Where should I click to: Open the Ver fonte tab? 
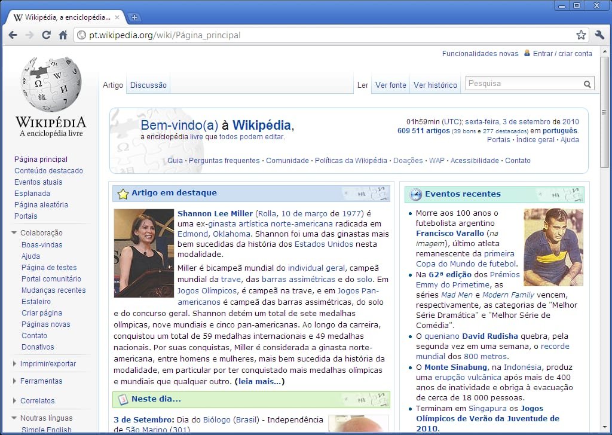pyautogui.click(x=391, y=85)
